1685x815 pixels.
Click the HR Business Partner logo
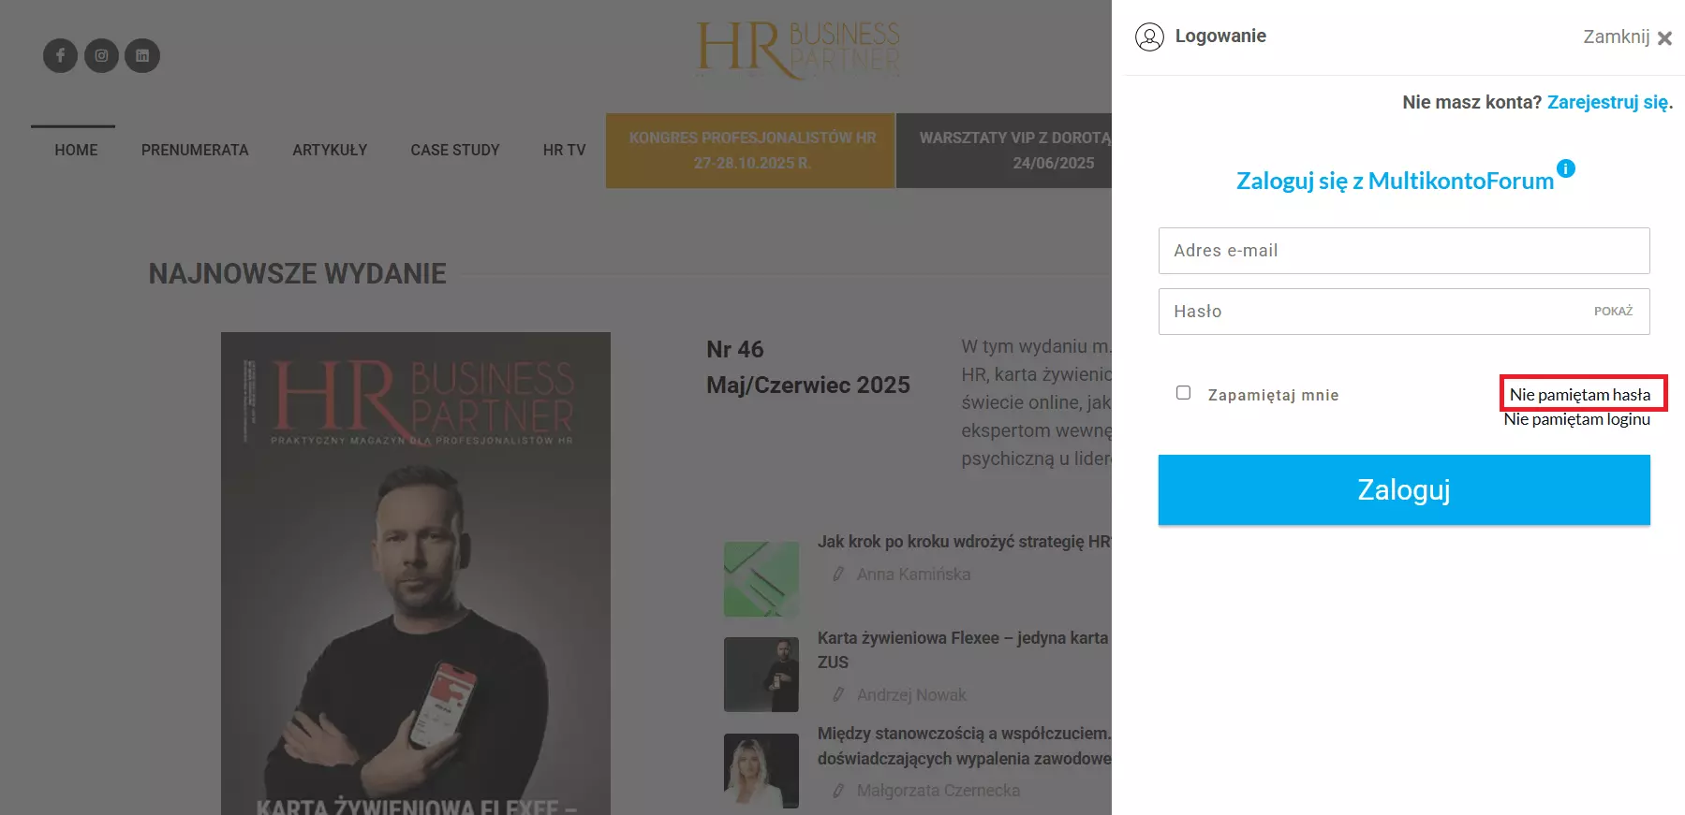click(798, 51)
